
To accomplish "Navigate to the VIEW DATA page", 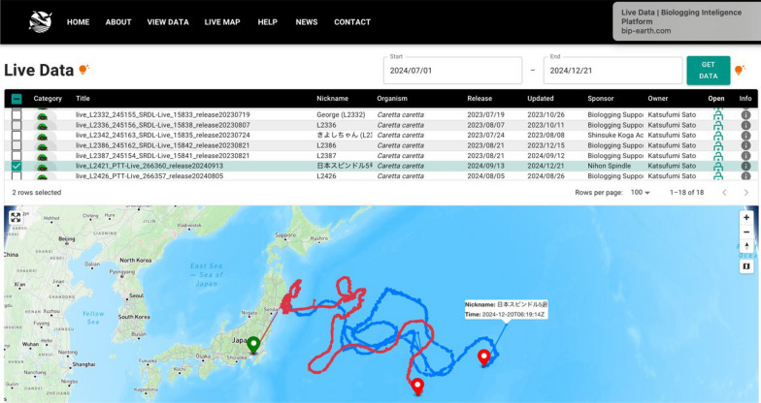I will [x=168, y=22].
